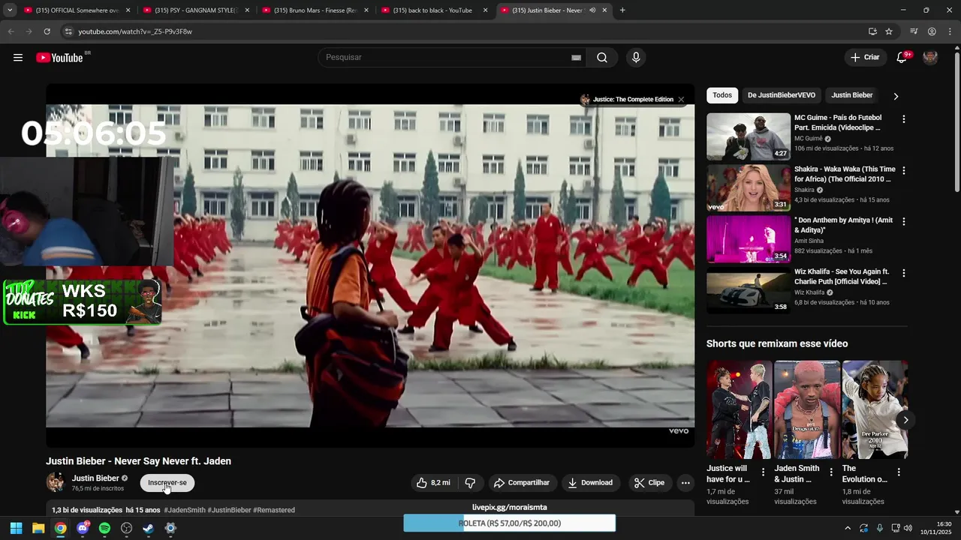Viewport: 961px width, 540px height.
Task: Click the Clipe clip button
Action: [649, 483]
